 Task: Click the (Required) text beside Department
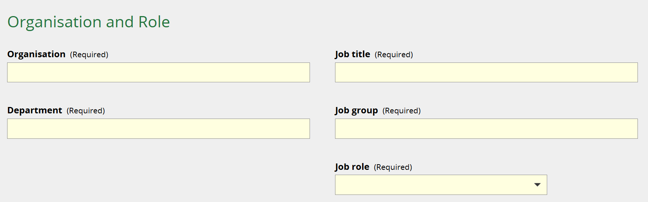(x=86, y=111)
